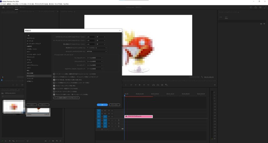Open the ウィンドウ(W) menu
Viewport: 268px width, 143px height.
pyautogui.click(x=58, y=4)
